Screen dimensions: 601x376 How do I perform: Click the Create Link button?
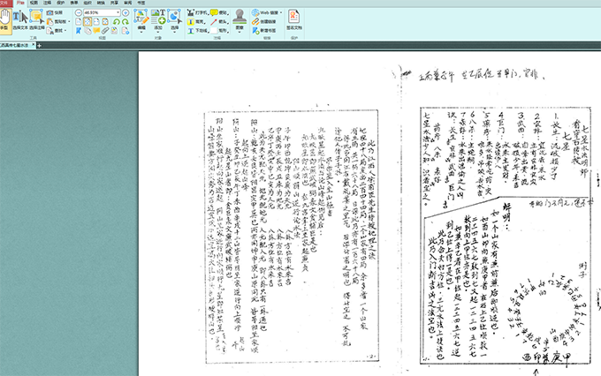point(263,22)
